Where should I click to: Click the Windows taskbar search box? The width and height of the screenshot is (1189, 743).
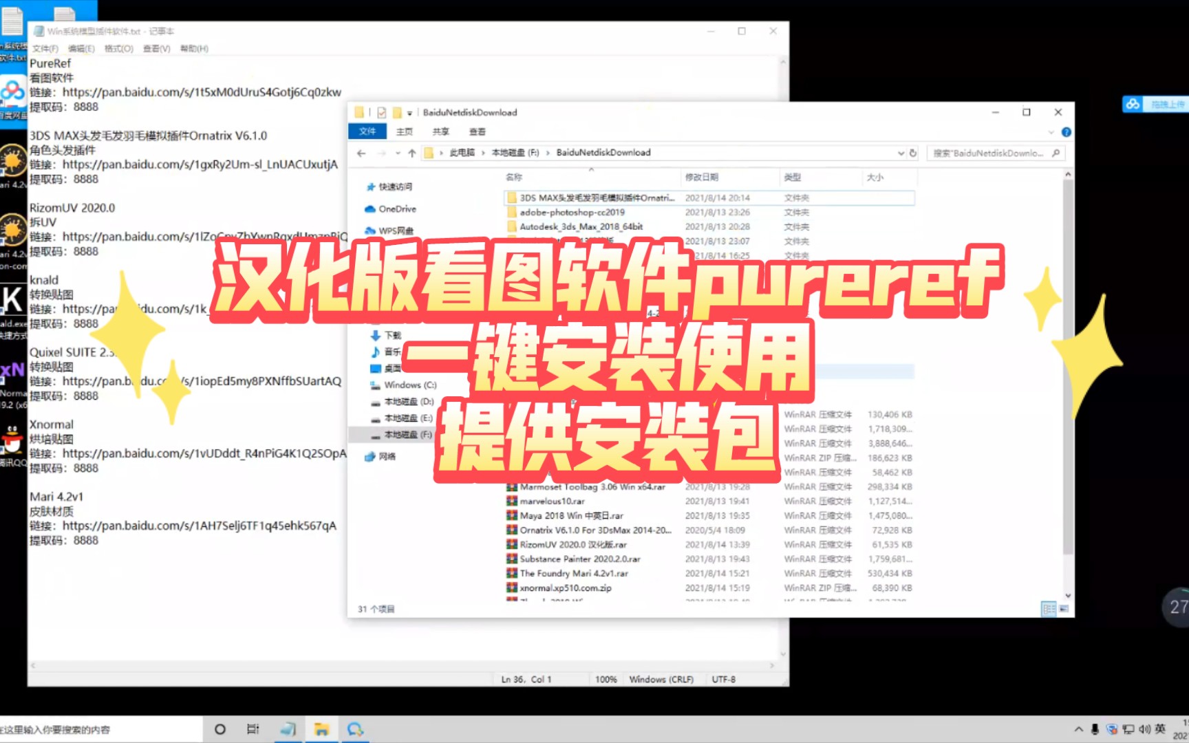pyautogui.click(x=101, y=729)
